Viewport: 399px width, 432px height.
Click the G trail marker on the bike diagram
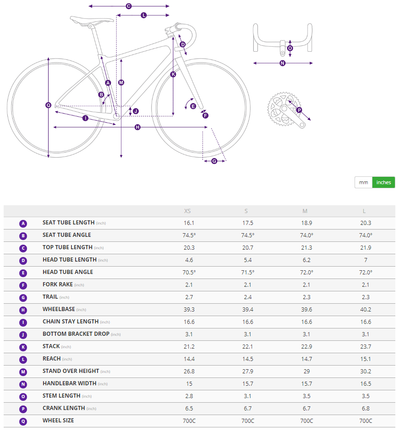[214, 161]
